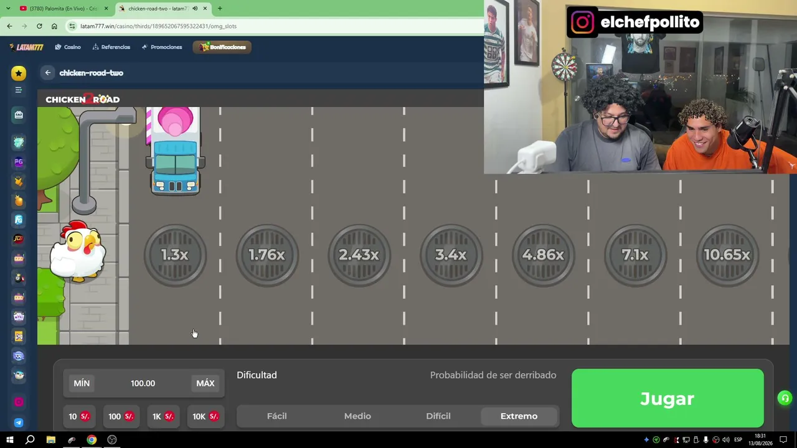The width and height of the screenshot is (797, 448).
Task: Open File Explorer from the taskbar
Action: coord(51,440)
